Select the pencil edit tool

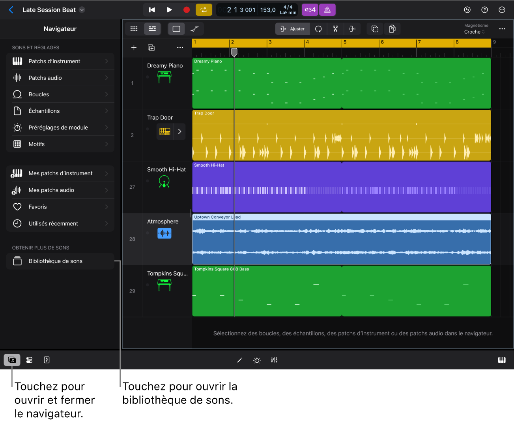239,360
